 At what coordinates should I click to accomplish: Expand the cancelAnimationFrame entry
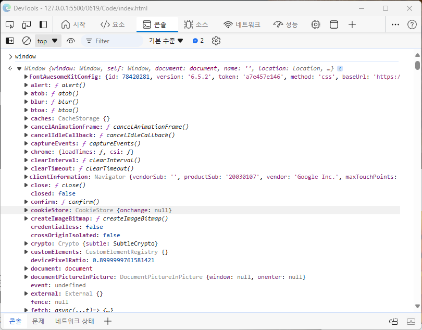coord(26,127)
